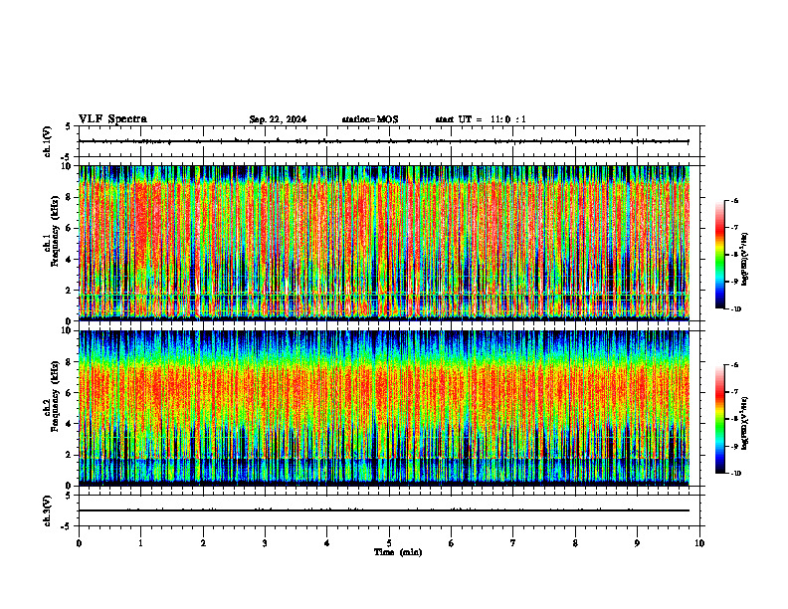Click the "ch.1(V)" vertical axis label

coord(47,141)
